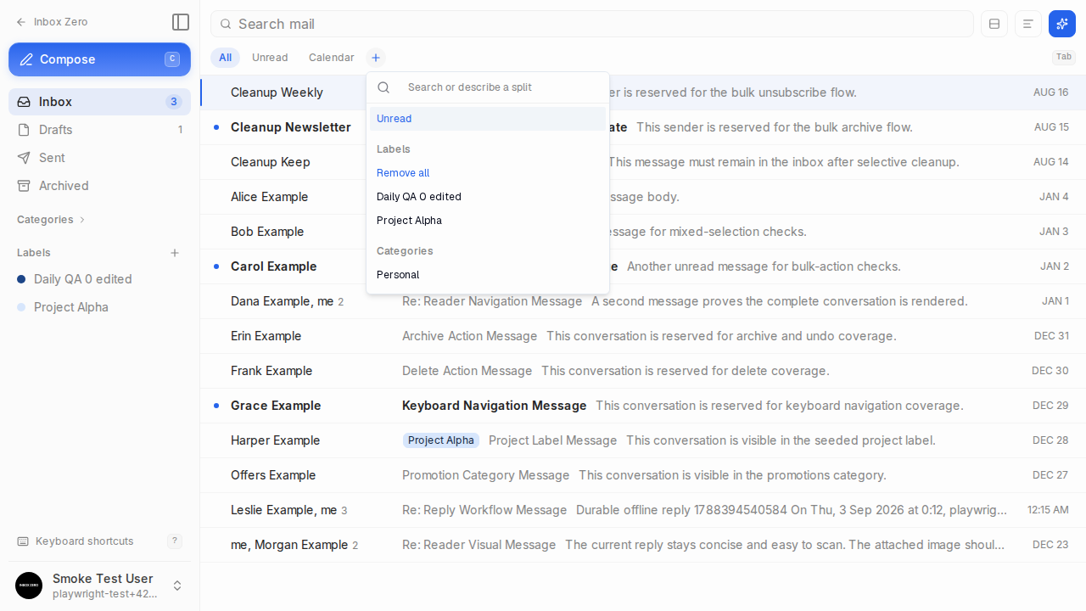Click the blue AI sparkle icon
The image size is (1086, 611).
(x=1062, y=24)
